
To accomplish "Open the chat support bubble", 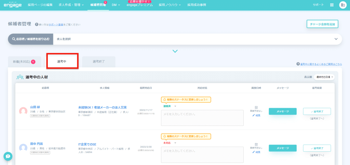I will tap(8, 156).
